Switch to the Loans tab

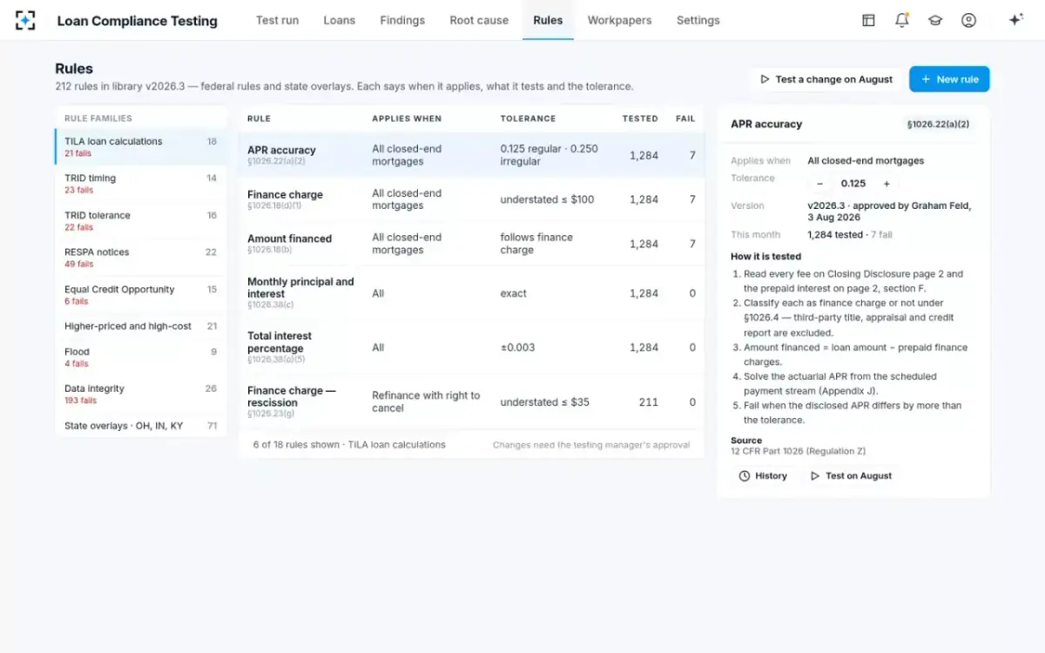pos(339,20)
